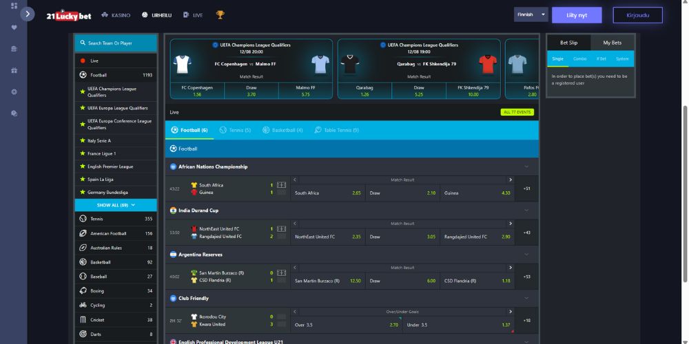The image size is (689, 344).
Task: Bet on Qarabag at 1.26
Action: (364, 91)
